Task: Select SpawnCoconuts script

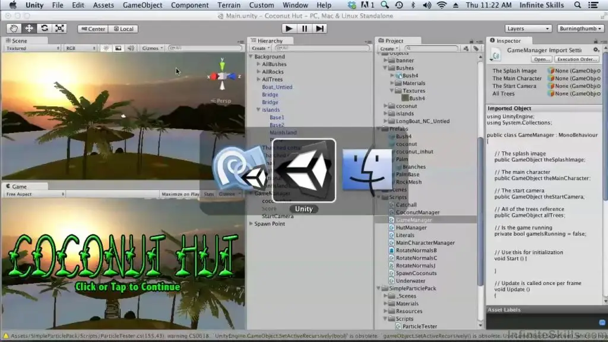Action: 416,273
